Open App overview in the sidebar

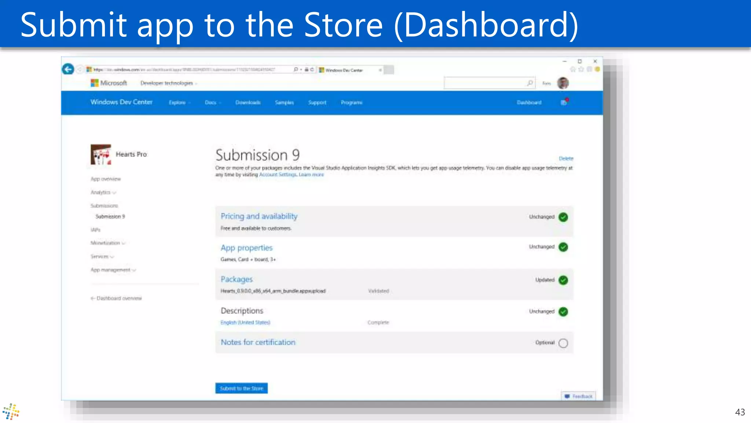(106, 179)
